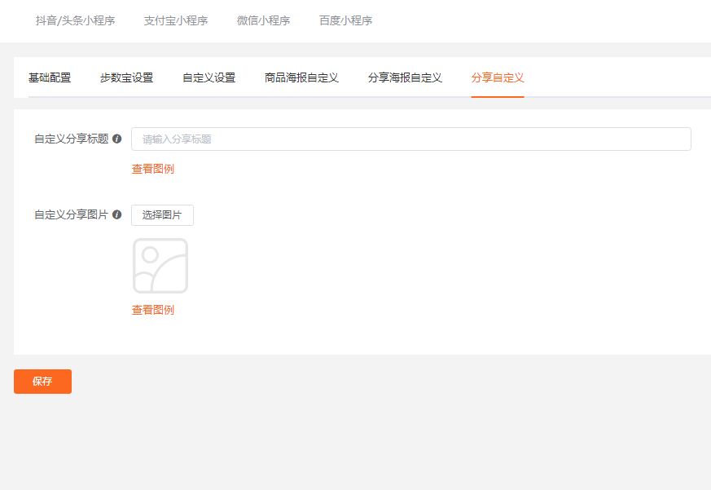The image size is (711, 490).
Task: Click info icon beside 自定义分享标题
Action: (117, 139)
